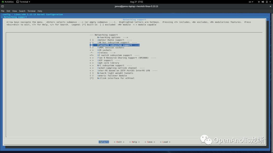Toggle CAN bus subsystem support option
This screenshot has width=273, height=153.
tap(92, 43)
